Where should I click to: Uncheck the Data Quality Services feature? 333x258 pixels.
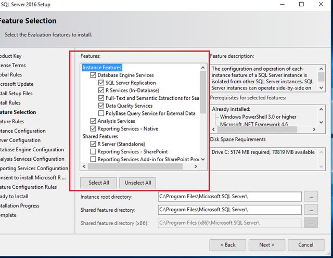pyautogui.click(x=101, y=106)
